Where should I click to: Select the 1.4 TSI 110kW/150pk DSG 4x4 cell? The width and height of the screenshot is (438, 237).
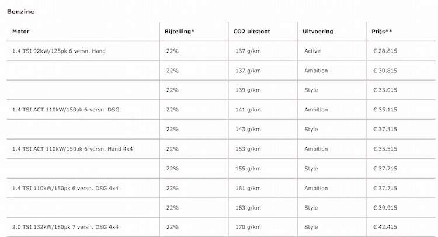coord(65,188)
